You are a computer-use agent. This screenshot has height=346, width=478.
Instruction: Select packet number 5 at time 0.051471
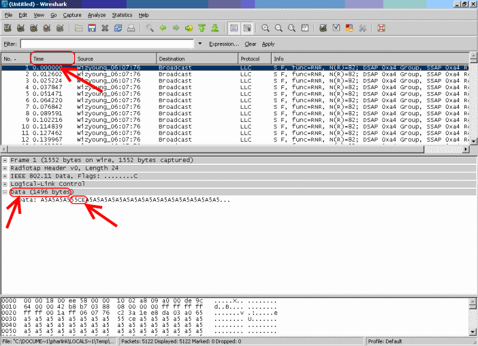pos(235,94)
